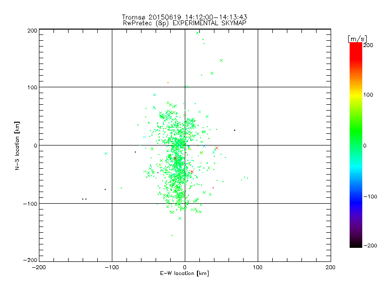389x291 pixels.
Task: Click the red top of the velocity colorbar
Action: click(x=355, y=46)
